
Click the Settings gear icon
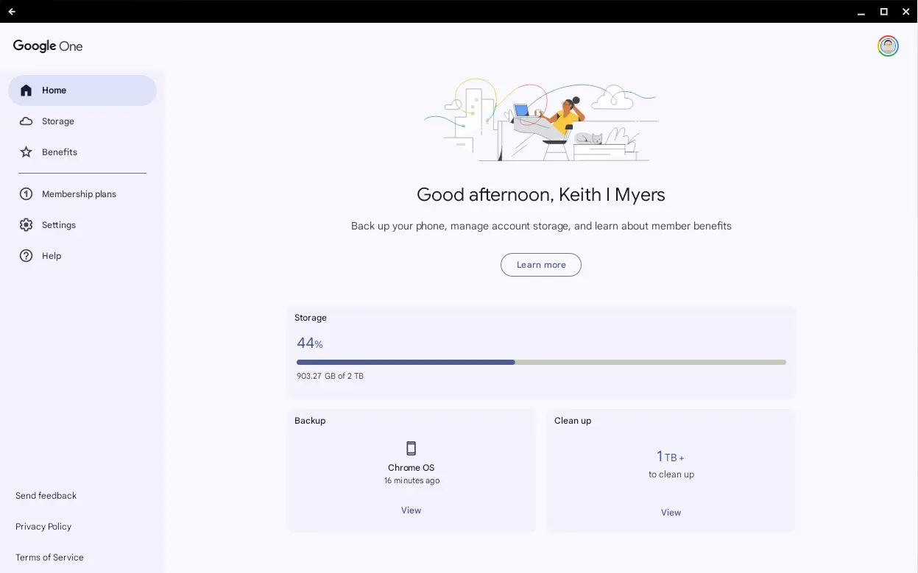click(27, 225)
